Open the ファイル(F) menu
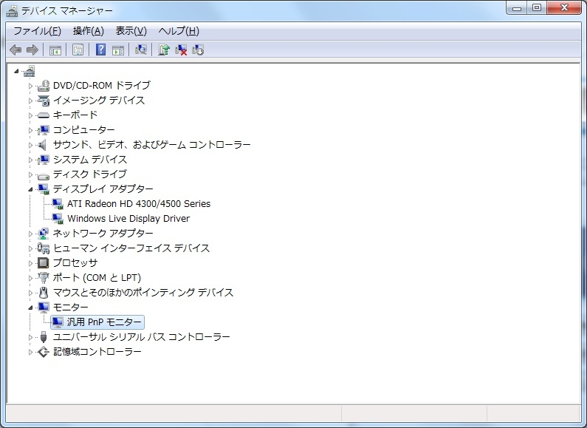Image resolution: width=587 pixels, height=428 pixels. click(37, 31)
